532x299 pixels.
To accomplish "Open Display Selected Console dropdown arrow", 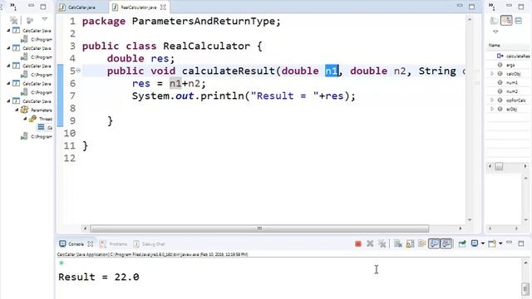I will (482, 243).
